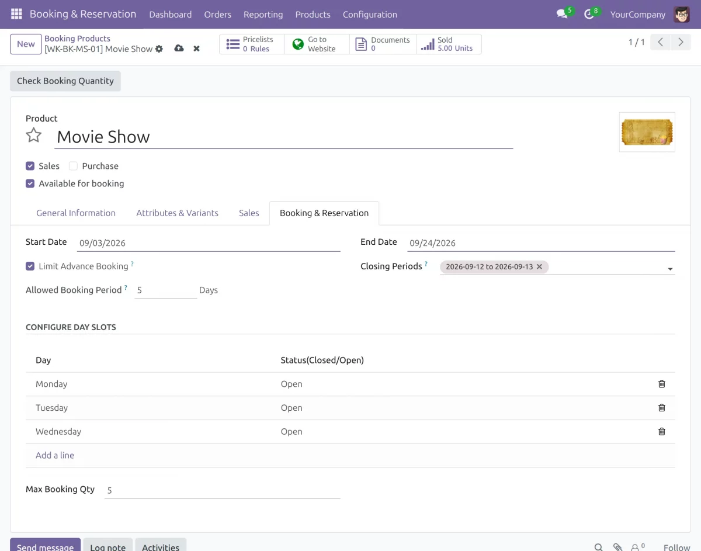Viewport: 701px width, 551px height.
Task: Click the gear actions icon beside Movie Show
Action: point(159,49)
